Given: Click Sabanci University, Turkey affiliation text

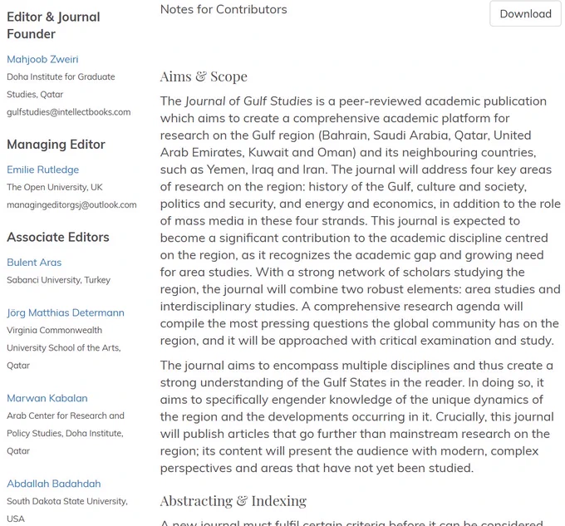Looking at the screenshot, I should 59,280.
